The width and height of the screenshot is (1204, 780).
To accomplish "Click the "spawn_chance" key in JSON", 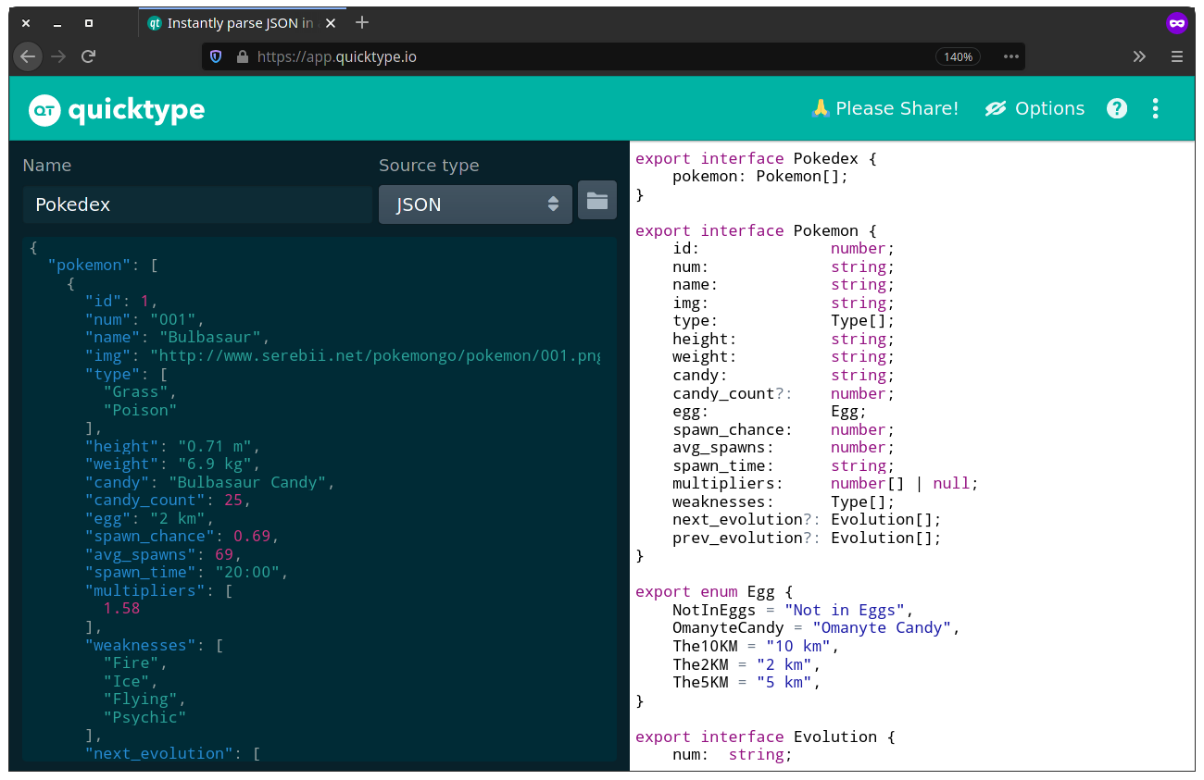I will coord(149,536).
